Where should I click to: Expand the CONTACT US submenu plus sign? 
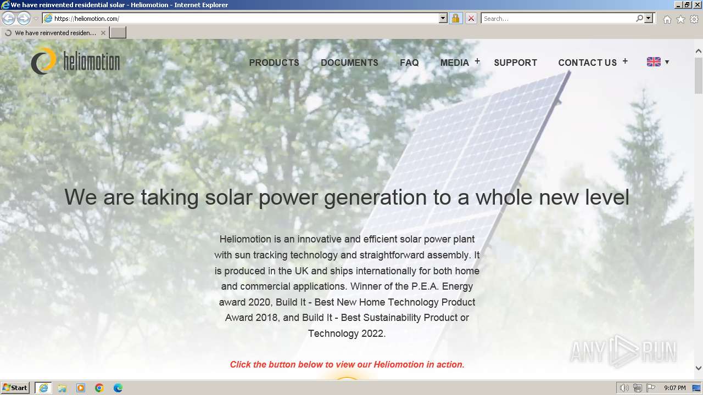[625, 61]
